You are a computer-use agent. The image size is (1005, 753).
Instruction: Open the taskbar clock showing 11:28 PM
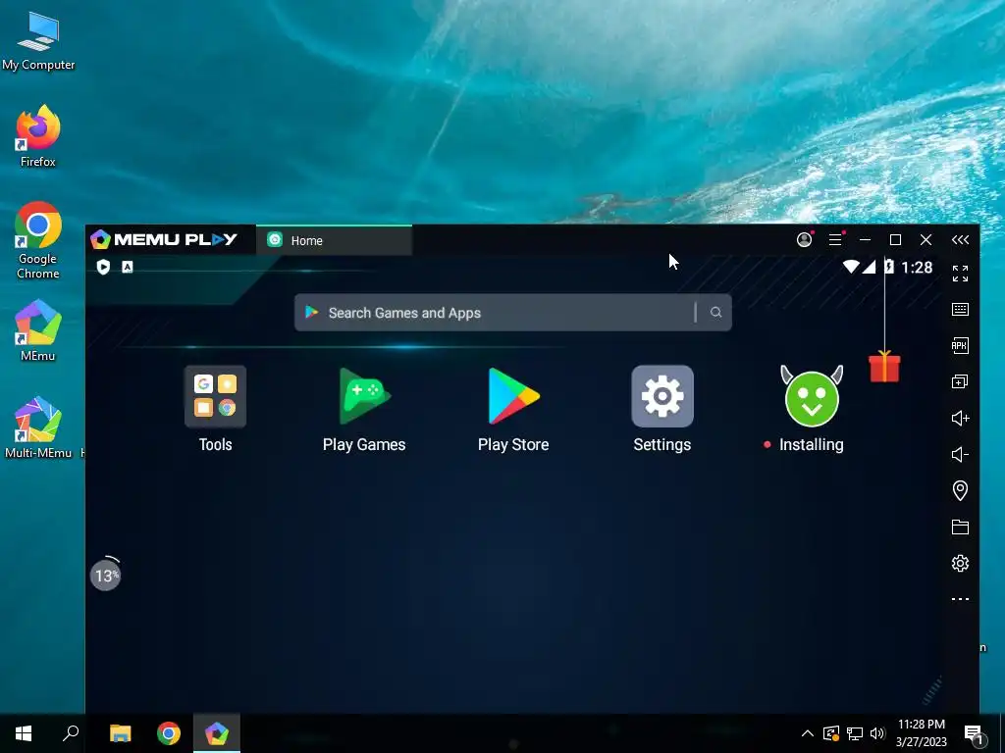click(x=921, y=733)
